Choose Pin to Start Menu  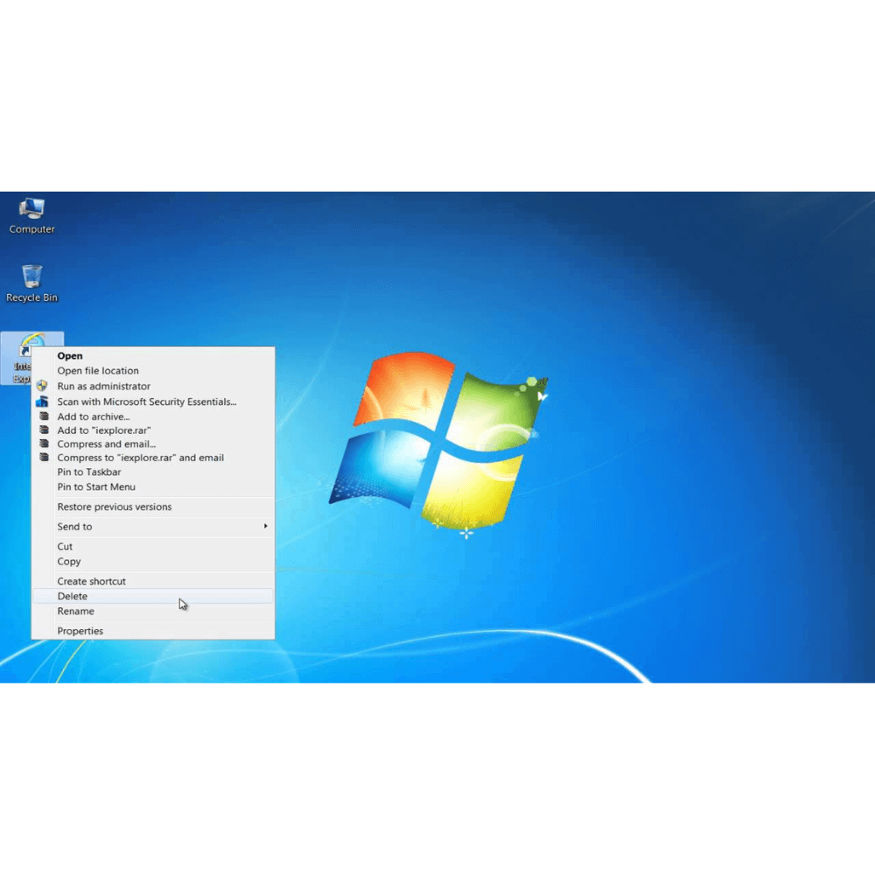tap(96, 487)
